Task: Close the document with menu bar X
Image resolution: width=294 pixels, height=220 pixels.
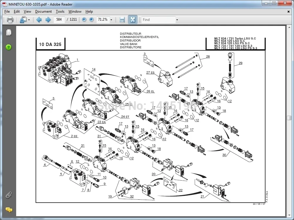Action: (288, 12)
